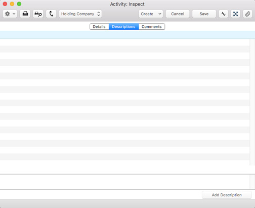Open the Create dropdown menu
The image size is (255, 208).
click(x=151, y=14)
